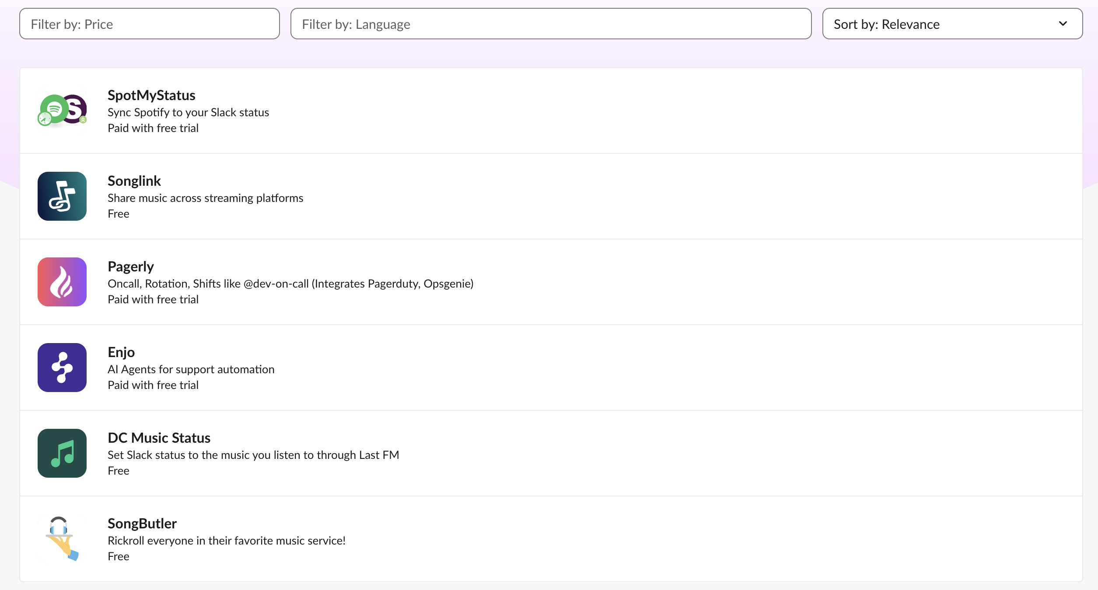
Task: Click the Pagerly 'Oncall, Rotation, Shifts' description
Action: click(291, 284)
